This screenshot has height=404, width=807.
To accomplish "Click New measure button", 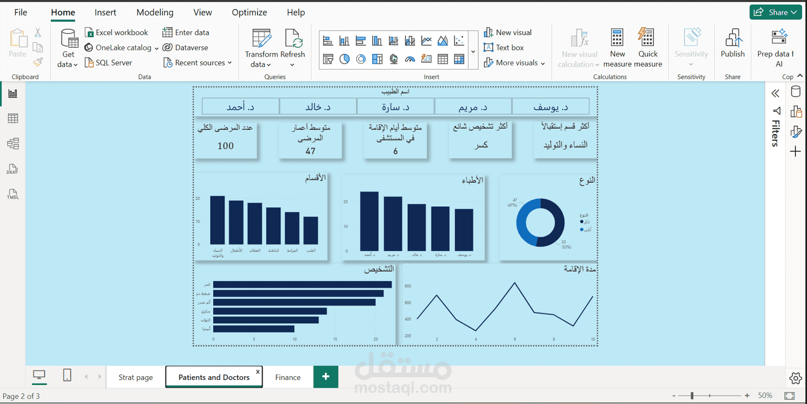I will (x=617, y=48).
